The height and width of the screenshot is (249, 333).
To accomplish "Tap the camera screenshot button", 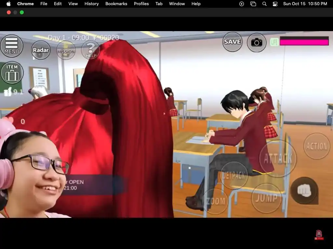I will tap(257, 42).
